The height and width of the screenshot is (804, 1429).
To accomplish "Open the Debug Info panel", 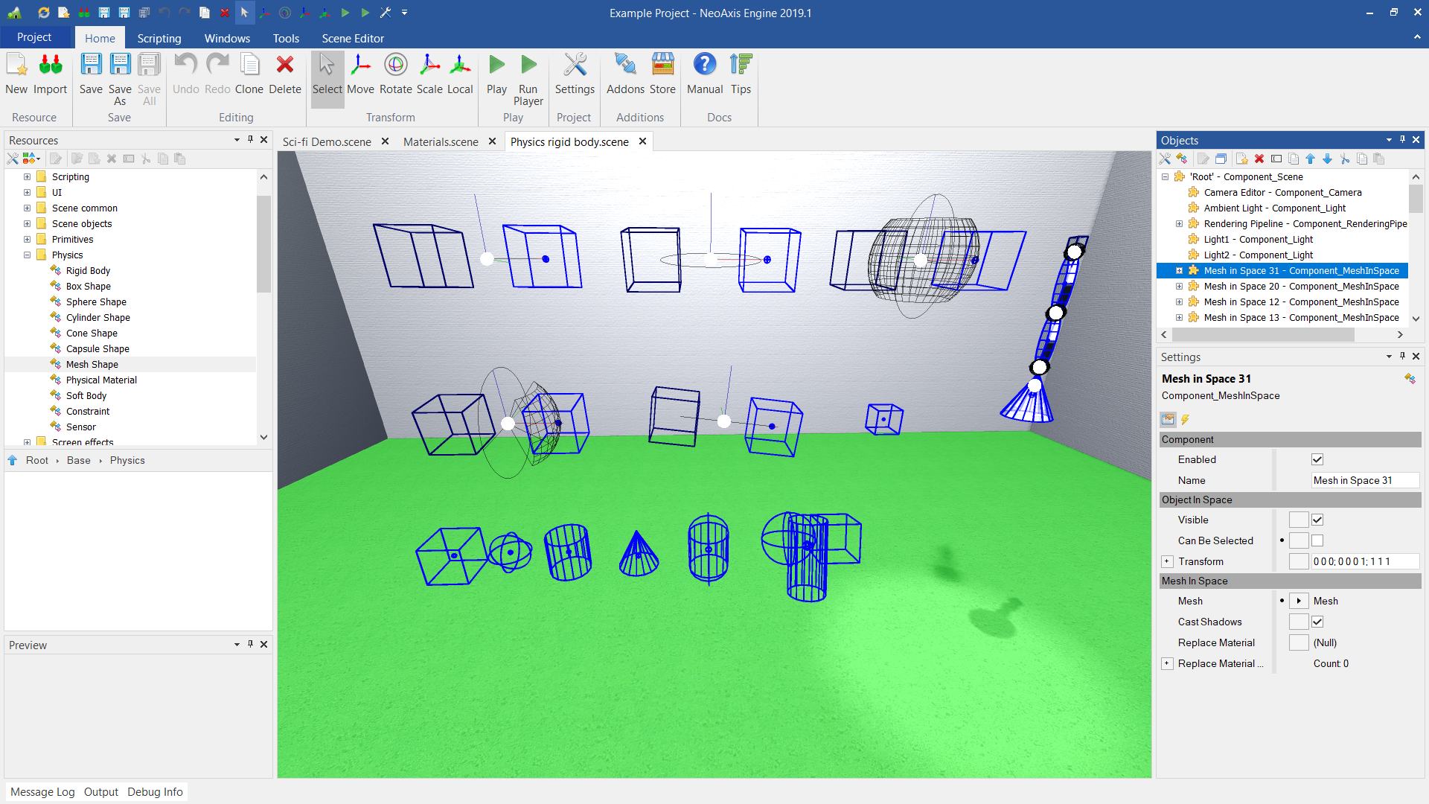I will pyautogui.click(x=155, y=791).
